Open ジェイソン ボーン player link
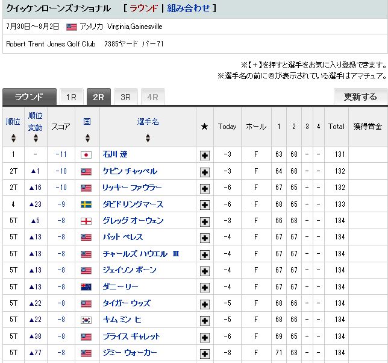The width and height of the screenshot is (388, 363). (x=130, y=270)
